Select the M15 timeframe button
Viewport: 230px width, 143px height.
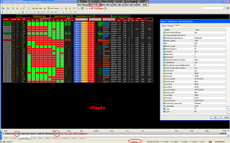point(52,12)
